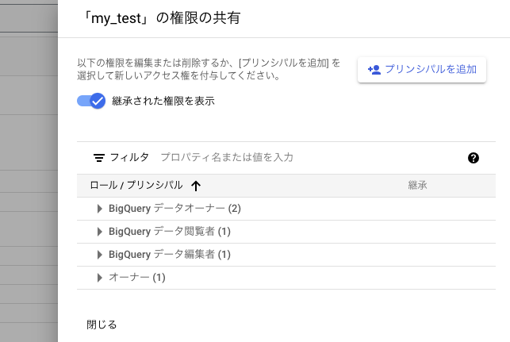The height and width of the screenshot is (342, 510).
Task: Expand BigQuery データ閲覧者 (1) triangle
Action: (x=99, y=232)
